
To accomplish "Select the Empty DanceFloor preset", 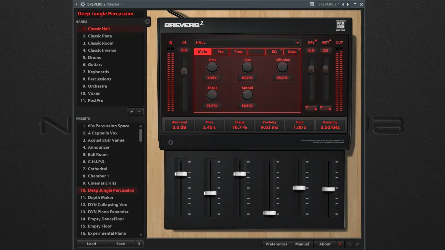I will tap(108, 219).
